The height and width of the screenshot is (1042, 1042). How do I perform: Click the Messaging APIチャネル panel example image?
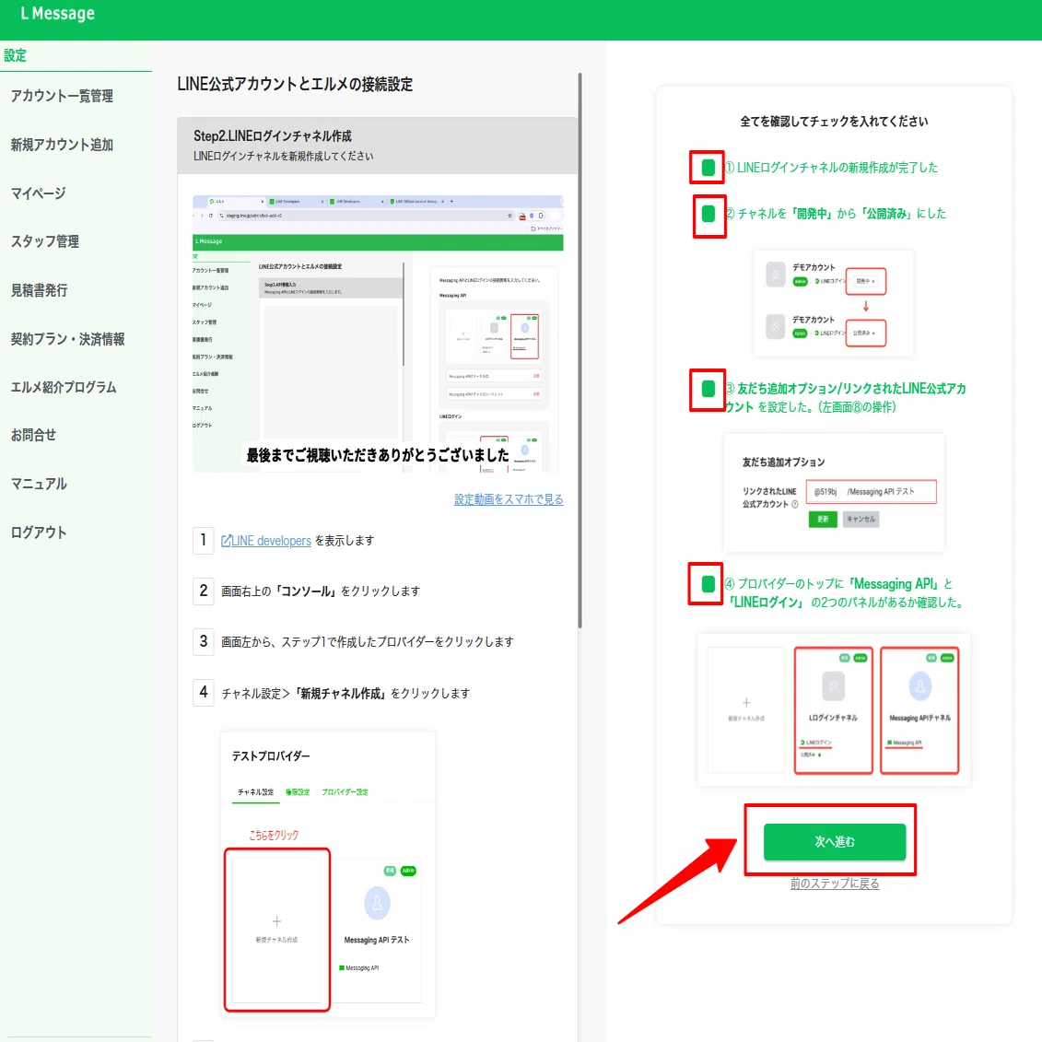[919, 710]
